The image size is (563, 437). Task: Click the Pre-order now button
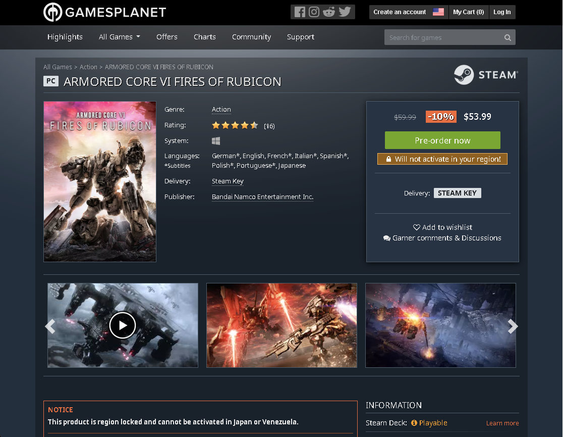pyautogui.click(x=442, y=140)
